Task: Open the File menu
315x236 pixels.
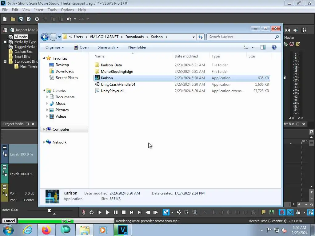Action: click(x=5, y=10)
